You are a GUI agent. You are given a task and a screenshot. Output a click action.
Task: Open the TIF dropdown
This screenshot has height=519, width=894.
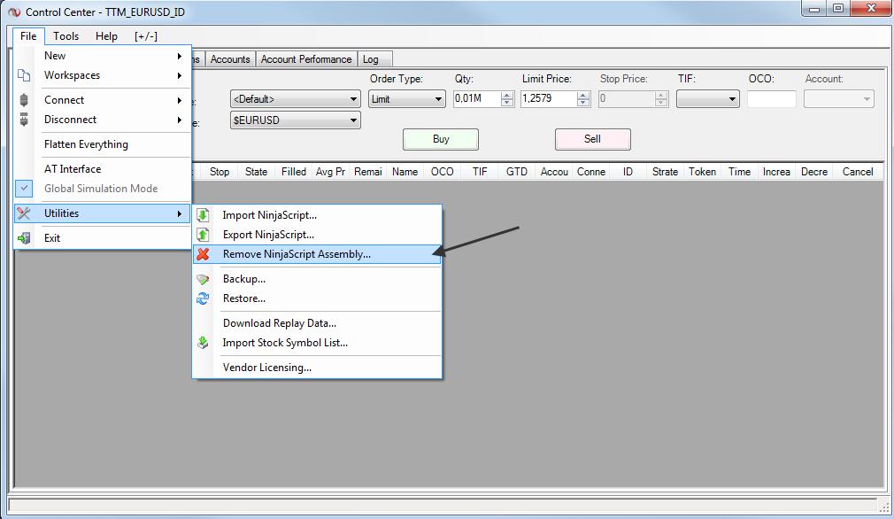[707, 98]
